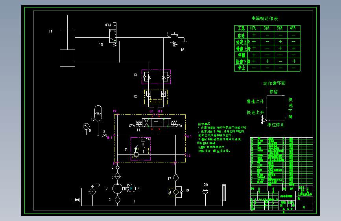The width and height of the screenshot is (341, 221).
Task: Select port label B1 above directional valve
Action: (160, 111)
